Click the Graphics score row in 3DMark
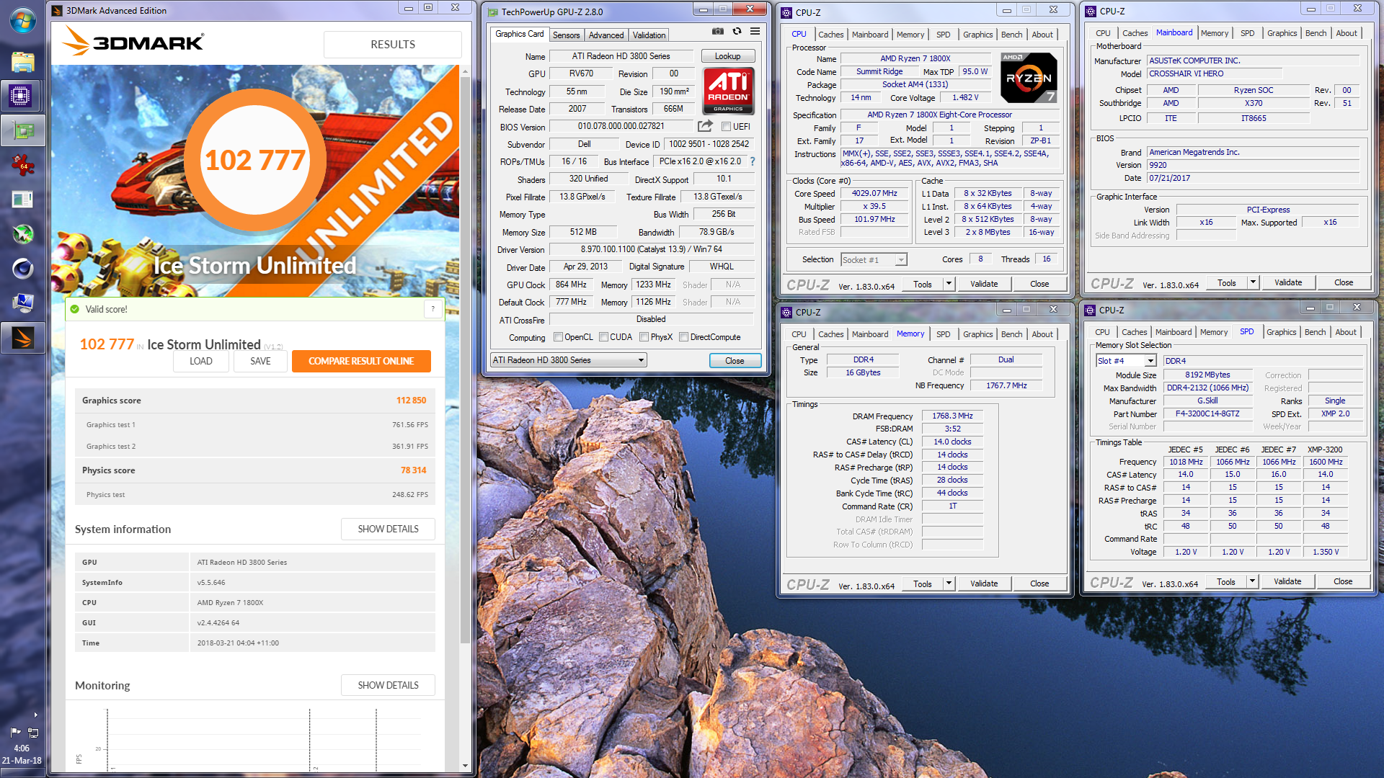Viewport: 1384px width, 778px height. pyautogui.click(x=254, y=401)
